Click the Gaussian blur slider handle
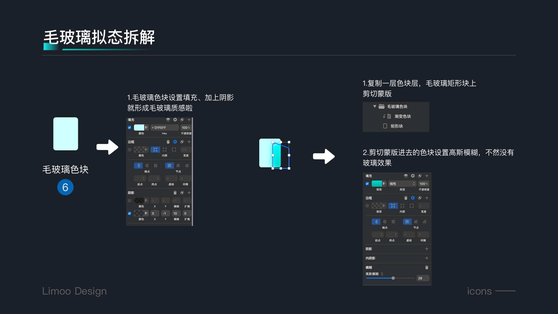Image resolution: width=558 pixels, height=314 pixels. click(x=393, y=278)
